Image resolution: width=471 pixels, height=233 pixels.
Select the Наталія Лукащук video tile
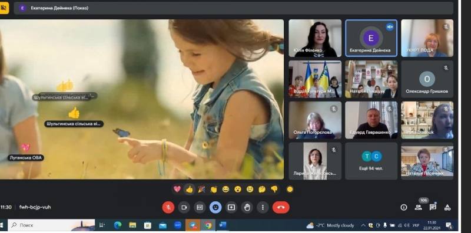click(372, 79)
